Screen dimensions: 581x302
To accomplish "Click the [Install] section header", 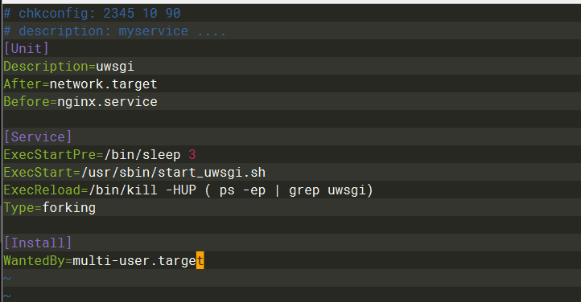I will click(x=38, y=243).
